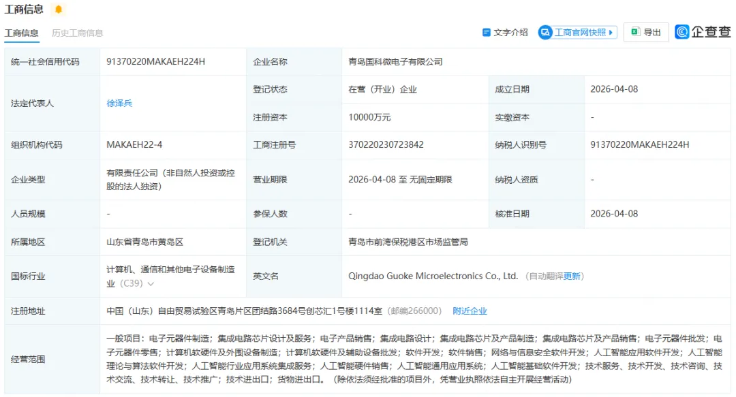Image resolution: width=736 pixels, height=397 pixels.
Task: Click the 企业名称 label
Action: coord(270,62)
